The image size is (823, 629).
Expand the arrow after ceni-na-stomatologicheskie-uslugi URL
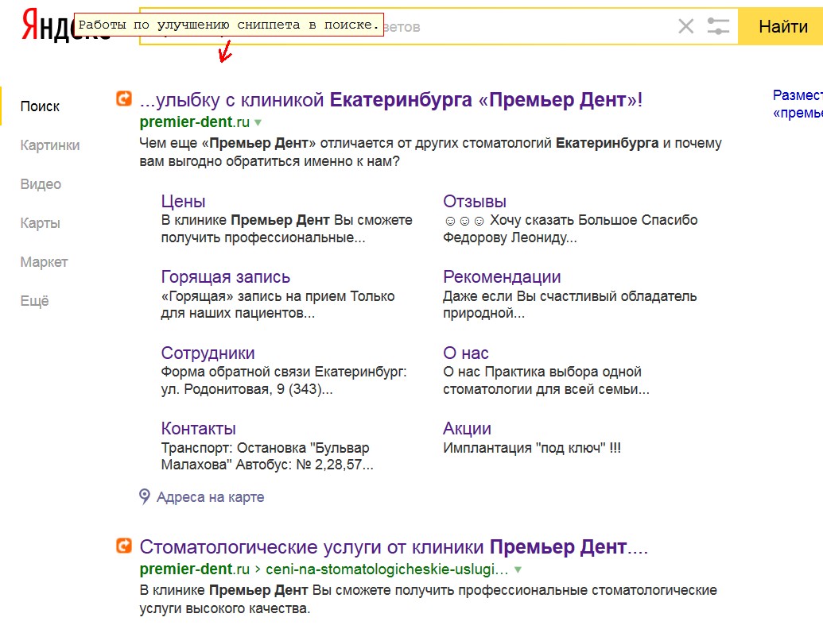point(518,569)
